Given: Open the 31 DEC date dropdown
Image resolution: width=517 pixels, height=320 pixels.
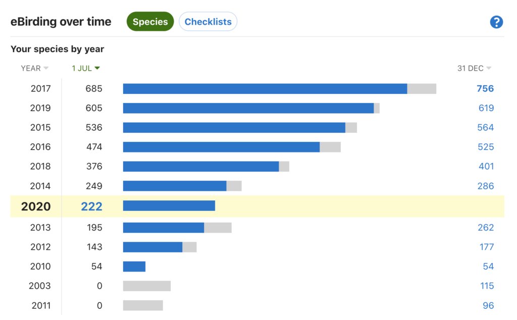Looking at the screenshot, I should [x=474, y=68].
